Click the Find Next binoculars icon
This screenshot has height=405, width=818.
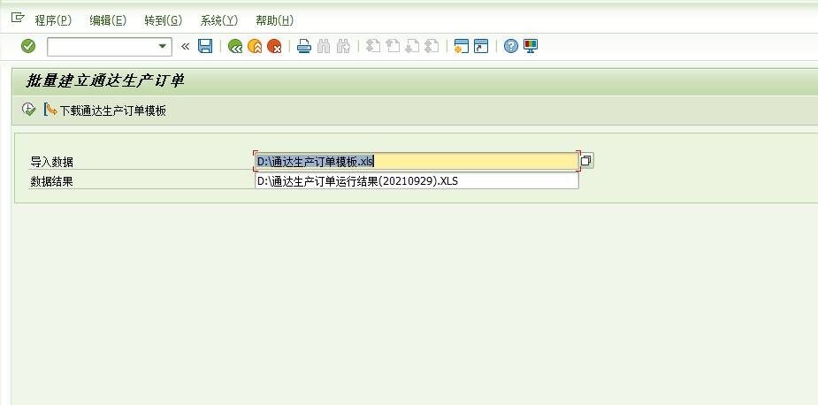point(343,47)
